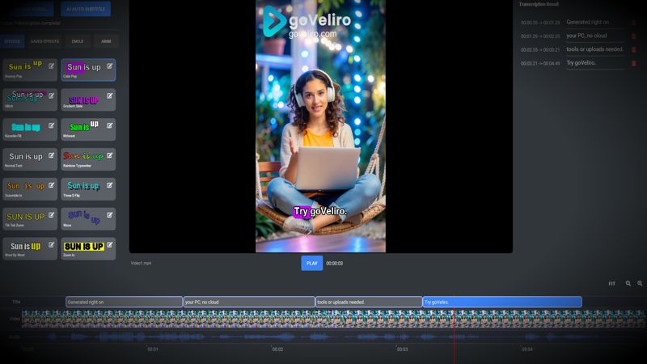Viewport: 647px width, 364px height.
Task: Edit the 'Generated right on' transcription text field
Action: 594,23
